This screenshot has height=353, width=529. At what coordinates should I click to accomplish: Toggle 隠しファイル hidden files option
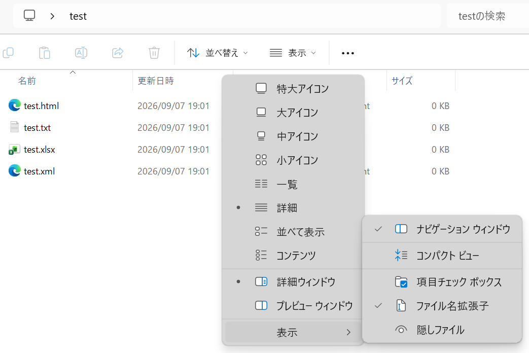click(442, 330)
